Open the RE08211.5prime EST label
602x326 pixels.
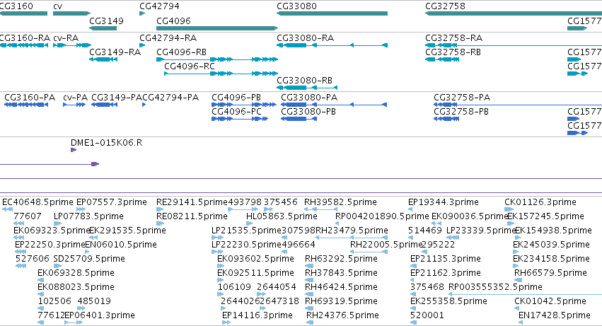pyautogui.click(x=192, y=216)
